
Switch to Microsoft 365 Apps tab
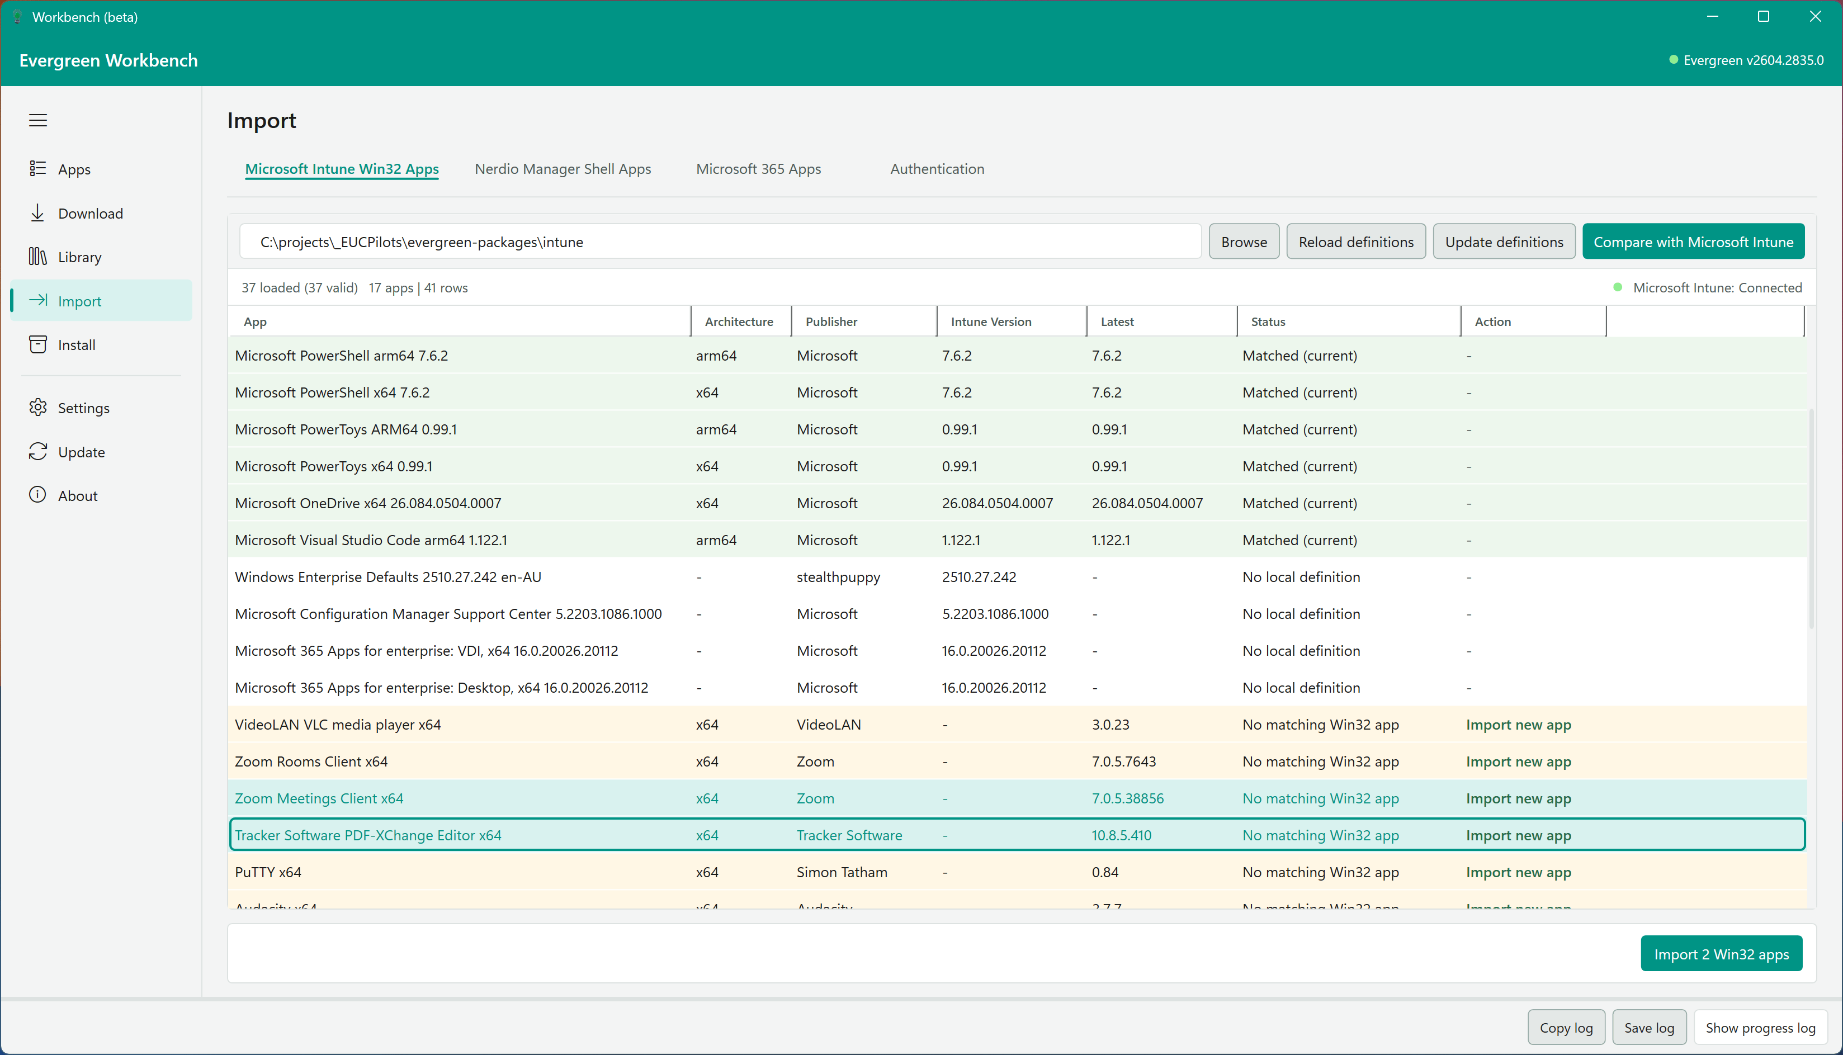pos(758,169)
